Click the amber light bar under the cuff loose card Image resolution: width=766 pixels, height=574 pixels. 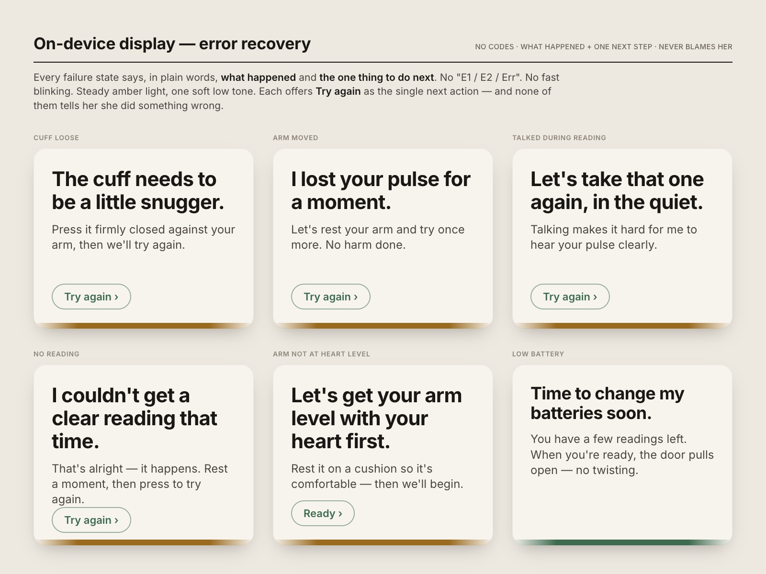[144, 326]
